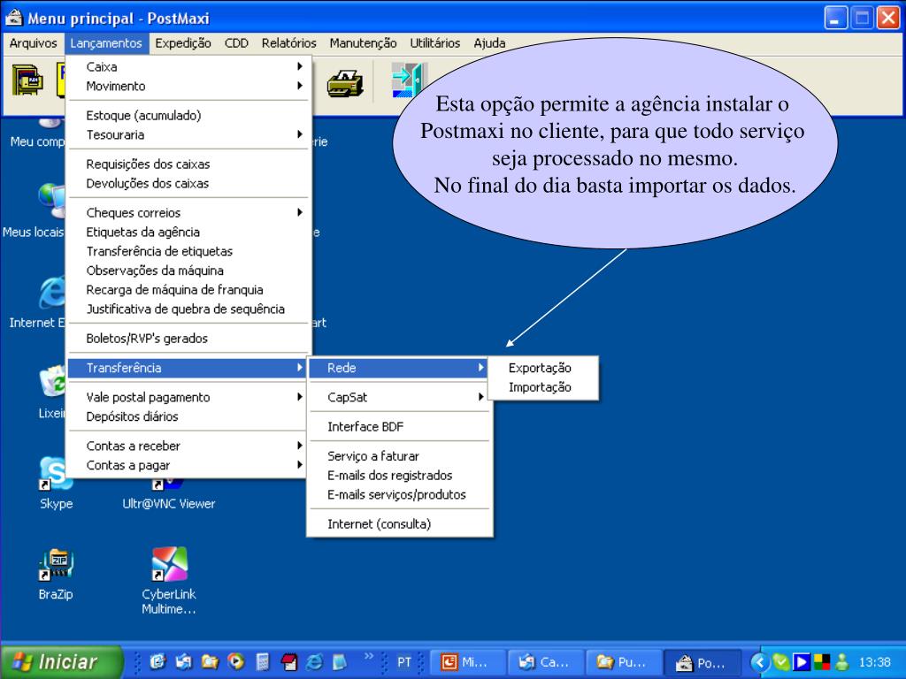Viewport: 906px width, 679px height.
Task: Expand the Tesouraria submenu
Action: [188, 134]
